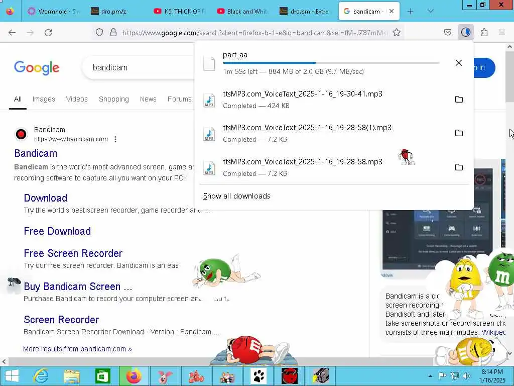Reload the current page

point(48,33)
